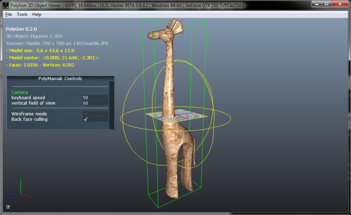351x215 pixels.
Task: Click the Wireframe mode label
Action: [x=29, y=114]
